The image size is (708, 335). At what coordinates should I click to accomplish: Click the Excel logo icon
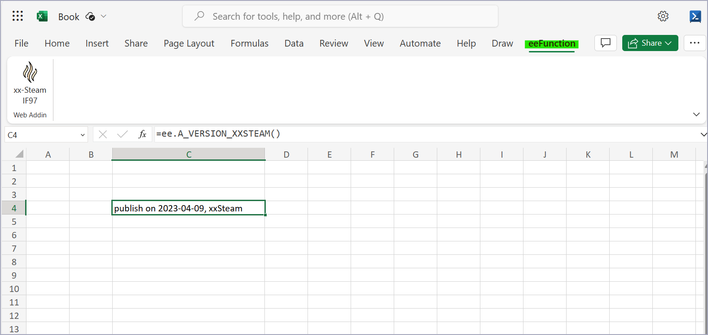(42, 17)
